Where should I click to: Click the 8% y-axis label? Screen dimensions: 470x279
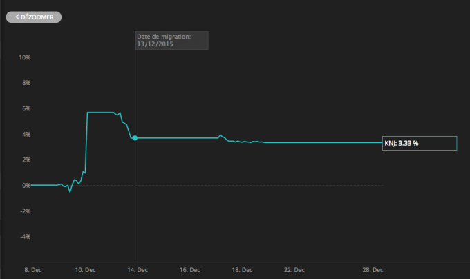[26, 83]
